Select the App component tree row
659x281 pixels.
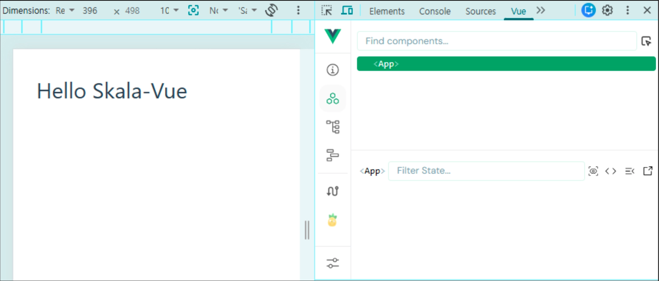pos(506,64)
